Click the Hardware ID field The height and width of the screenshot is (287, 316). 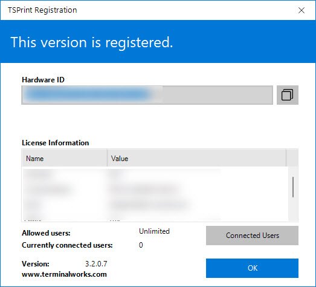(x=147, y=95)
